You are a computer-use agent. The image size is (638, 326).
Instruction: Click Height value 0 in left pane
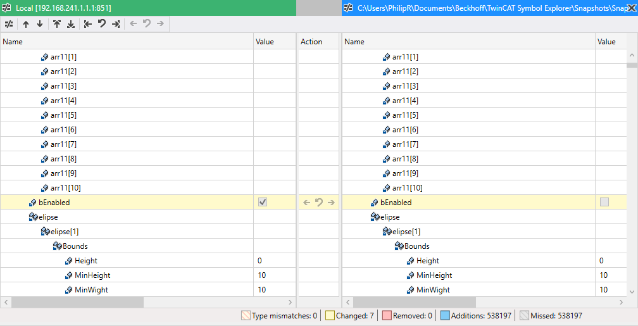tap(260, 261)
